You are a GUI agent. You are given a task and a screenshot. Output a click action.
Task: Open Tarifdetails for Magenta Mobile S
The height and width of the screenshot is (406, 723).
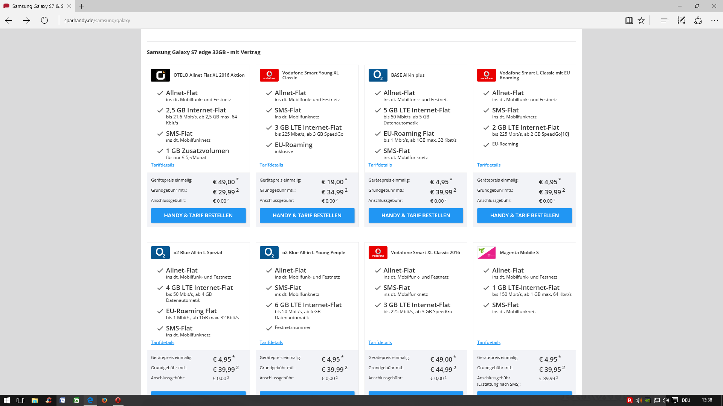pyautogui.click(x=488, y=342)
